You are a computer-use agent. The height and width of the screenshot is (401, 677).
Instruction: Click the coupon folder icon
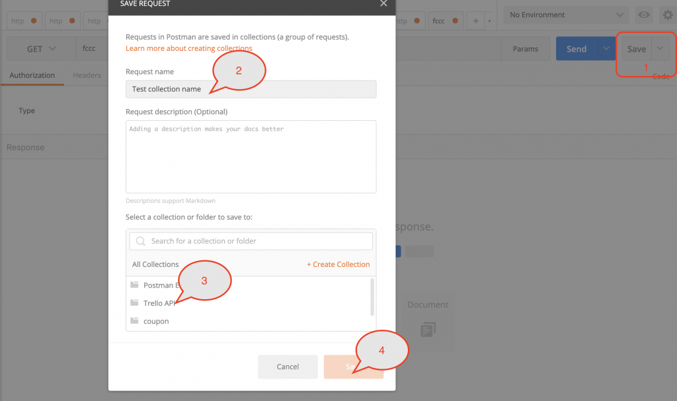(x=135, y=321)
